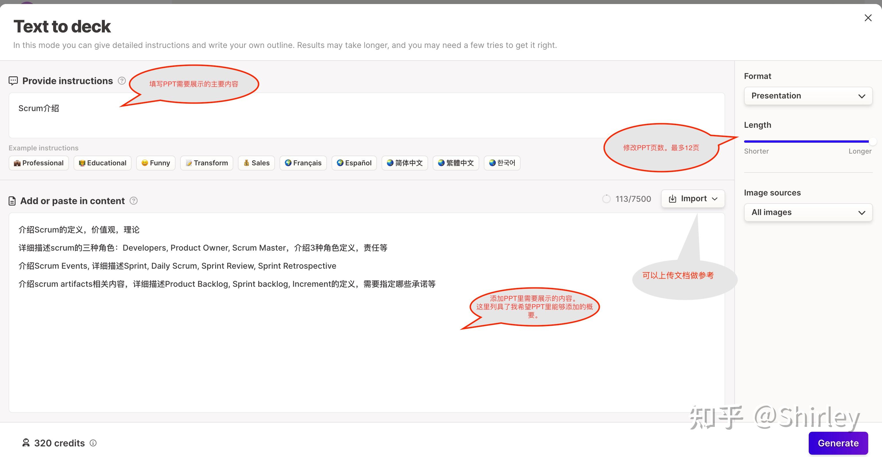Click the credits badge icon
Image resolution: width=882 pixels, height=457 pixels.
tap(26, 443)
